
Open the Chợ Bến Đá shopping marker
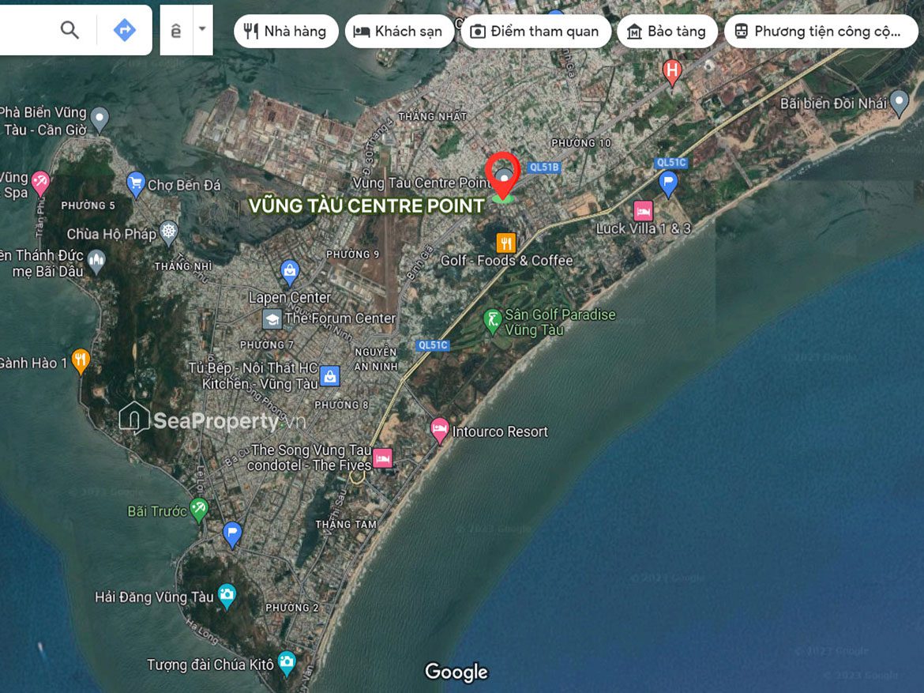pyautogui.click(x=136, y=184)
